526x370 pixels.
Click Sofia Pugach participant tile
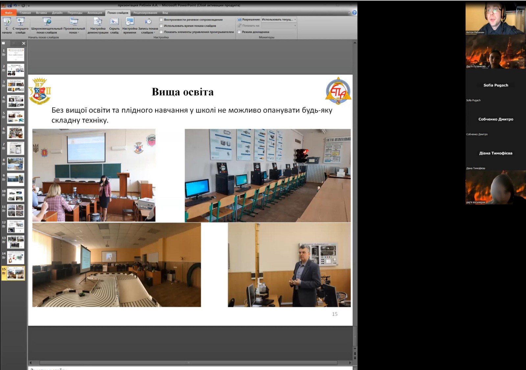click(495, 86)
